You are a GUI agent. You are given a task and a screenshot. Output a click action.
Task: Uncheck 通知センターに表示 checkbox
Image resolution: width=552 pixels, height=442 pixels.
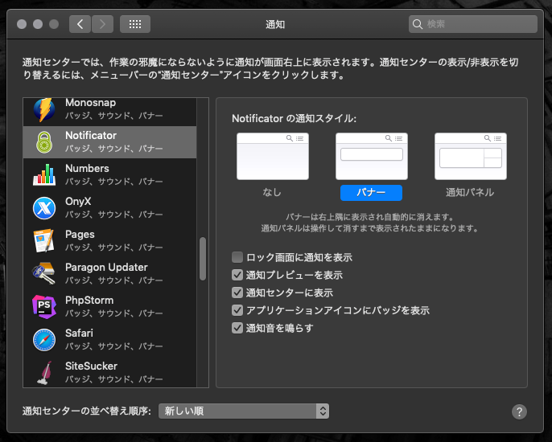[x=237, y=293]
